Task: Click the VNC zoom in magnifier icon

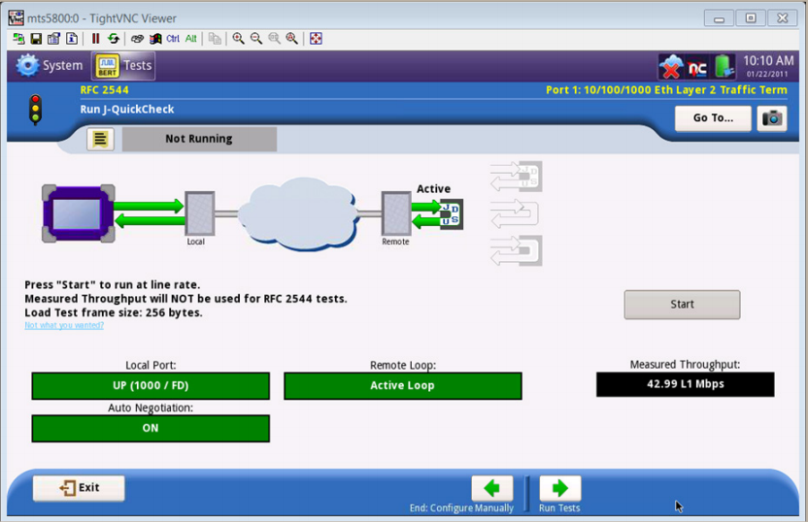Action: pos(239,39)
